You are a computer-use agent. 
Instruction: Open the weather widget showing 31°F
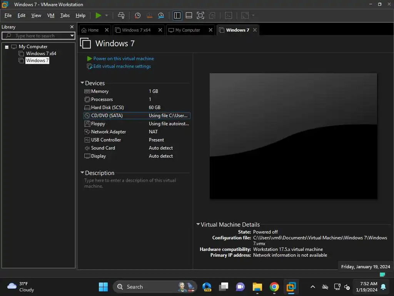(x=21, y=287)
